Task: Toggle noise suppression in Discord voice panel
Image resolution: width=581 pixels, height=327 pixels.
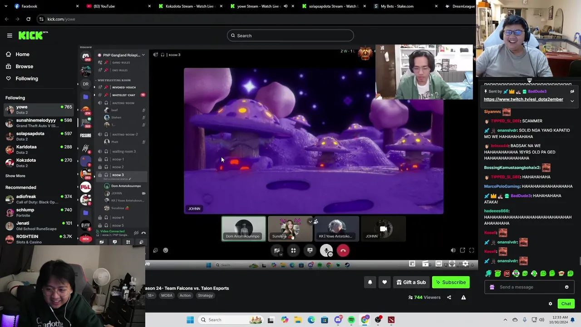Action: (136, 233)
